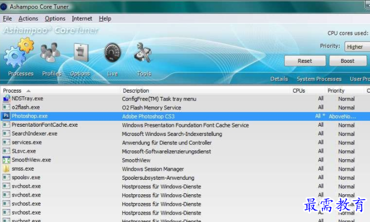Click Anwendung für Dienste und Controller description

167,143
